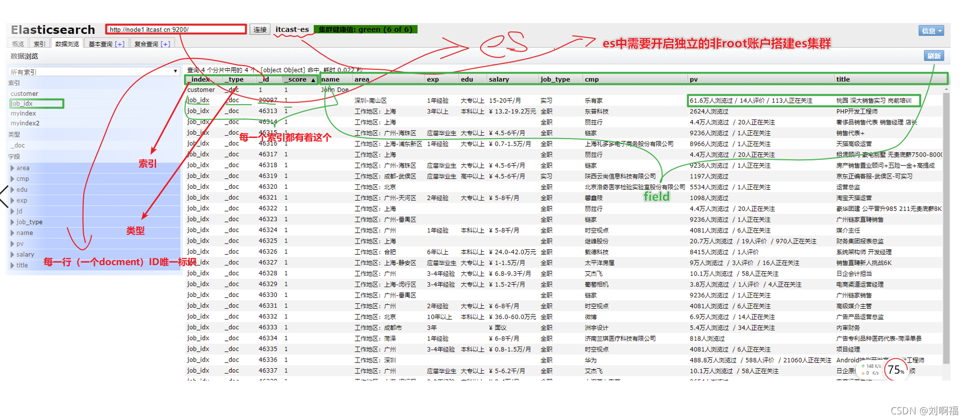Click the 运营总监 title cell
The height and width of the screenshot is (420, 966).
tap(848, 187)
